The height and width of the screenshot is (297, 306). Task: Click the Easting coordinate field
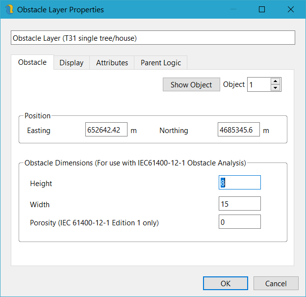click(x=106, y=130)
